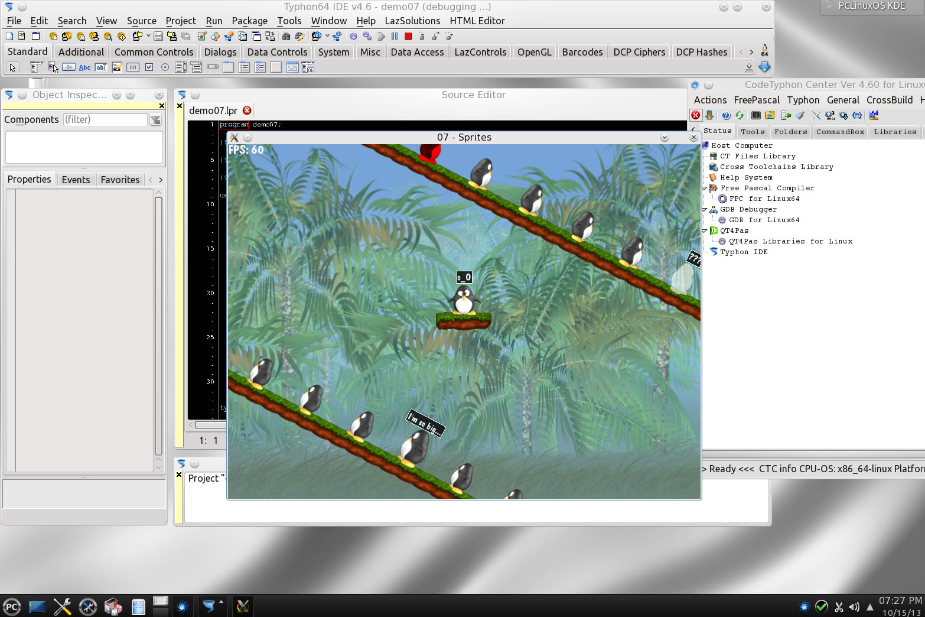Select the TListBox component icon
Image resolution: width=925 pixels, height=617 pixels.
[181, 67]
